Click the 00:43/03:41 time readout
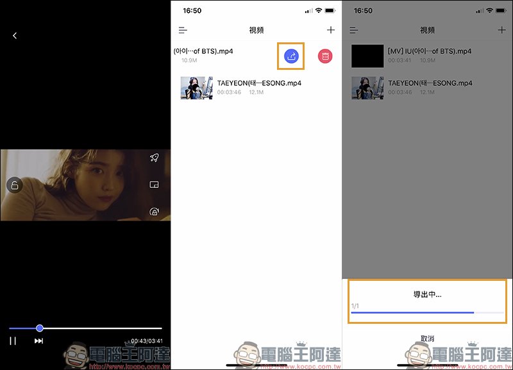The height and width of the screenshot is (370, 513). [147, 341]
